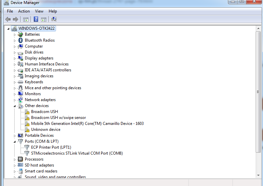Viewport: 263px width, 186px height.
Task: Click the blue Help question mark toolbar icon
Action: point(36,19)
